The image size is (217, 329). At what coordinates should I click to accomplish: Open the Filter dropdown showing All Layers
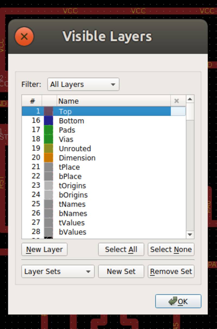[83, 84]
